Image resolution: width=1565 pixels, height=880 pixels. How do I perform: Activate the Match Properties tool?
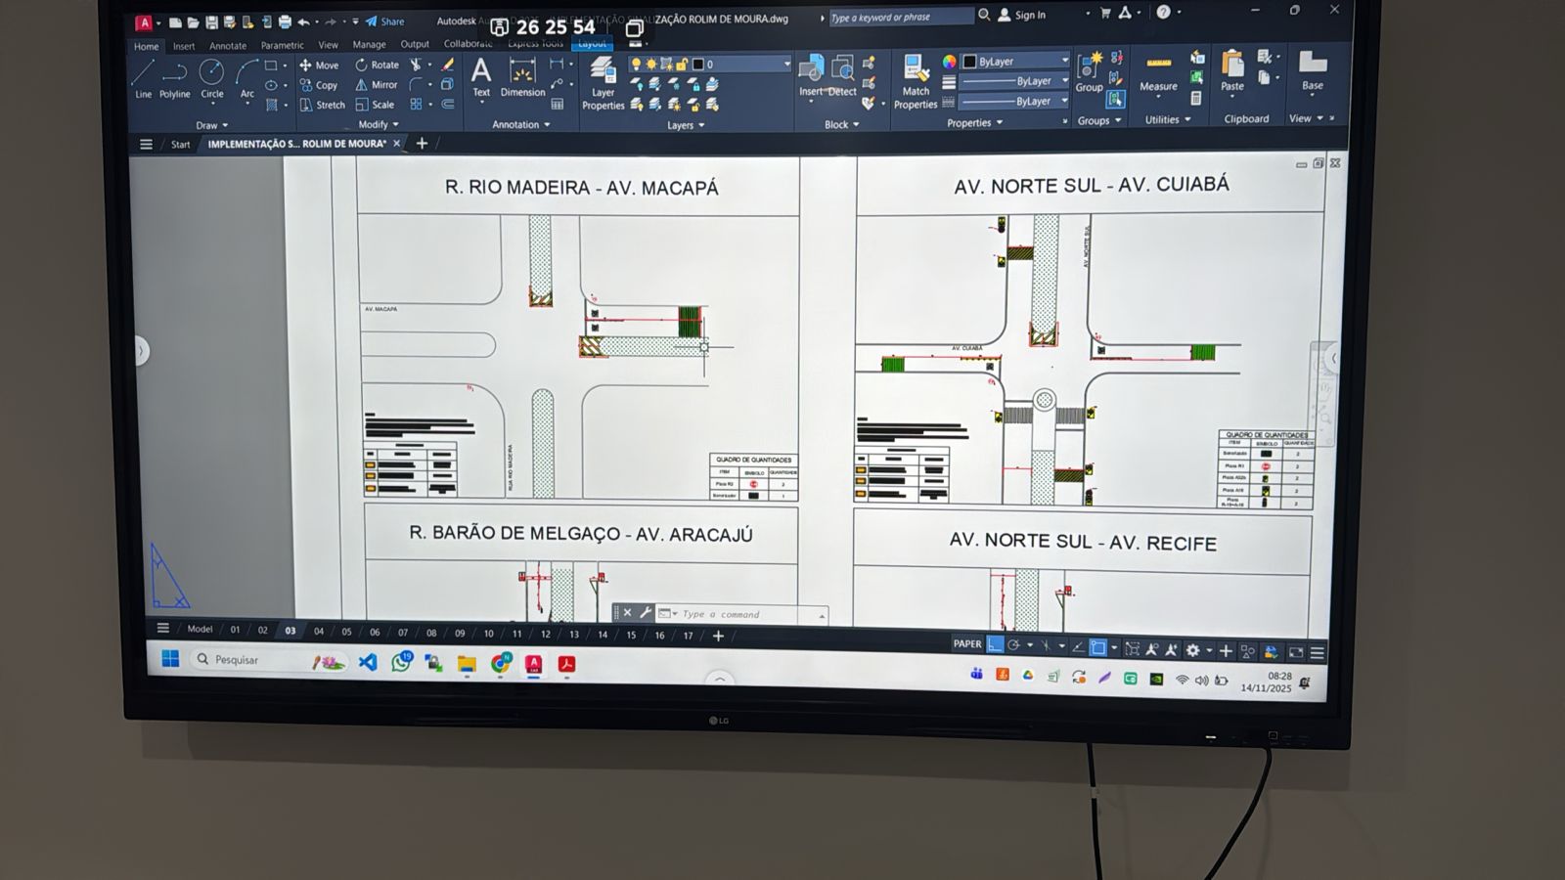click(x=916, y=81)
